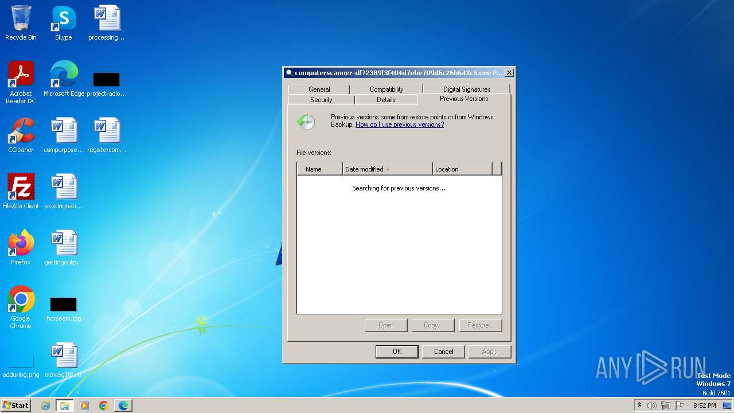Open the CCleaner desktop shortcut
734x413 pixels.
pos(21,135)
